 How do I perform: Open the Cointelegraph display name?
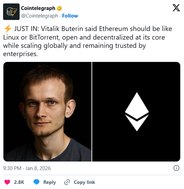(38, 8)
